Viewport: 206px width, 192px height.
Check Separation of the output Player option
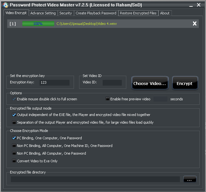[14, 122]
